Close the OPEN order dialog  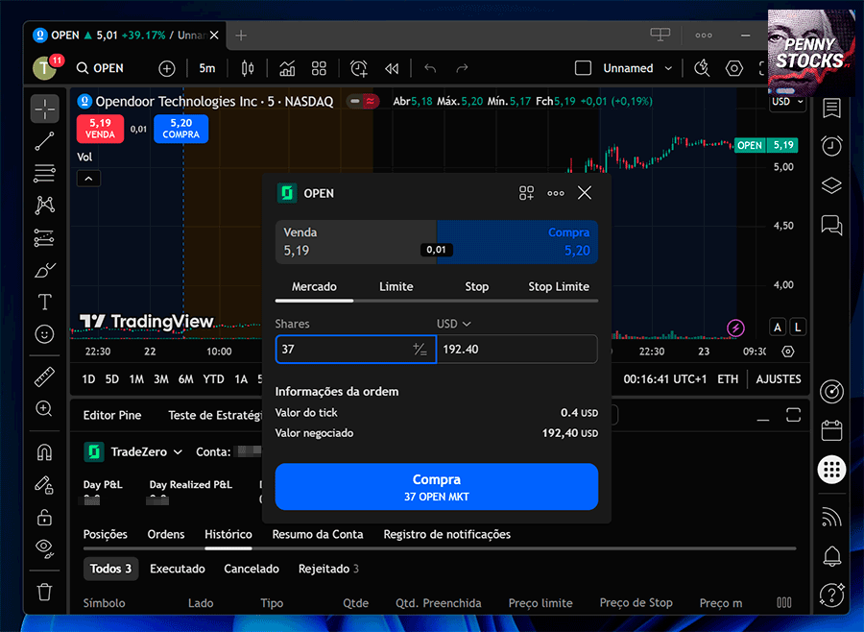pyautogui.click(x=585, y=192)
